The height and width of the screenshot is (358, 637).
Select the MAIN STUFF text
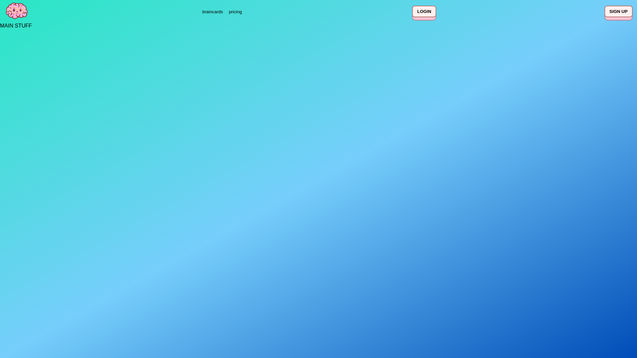point(16,26)
